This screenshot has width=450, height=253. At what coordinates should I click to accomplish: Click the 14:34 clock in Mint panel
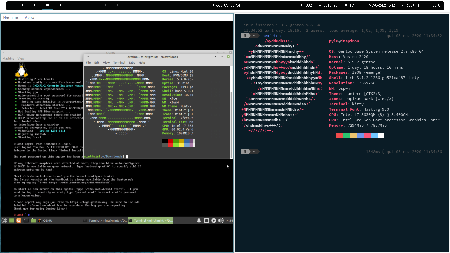pyautogui.click(x=229, y=221)
